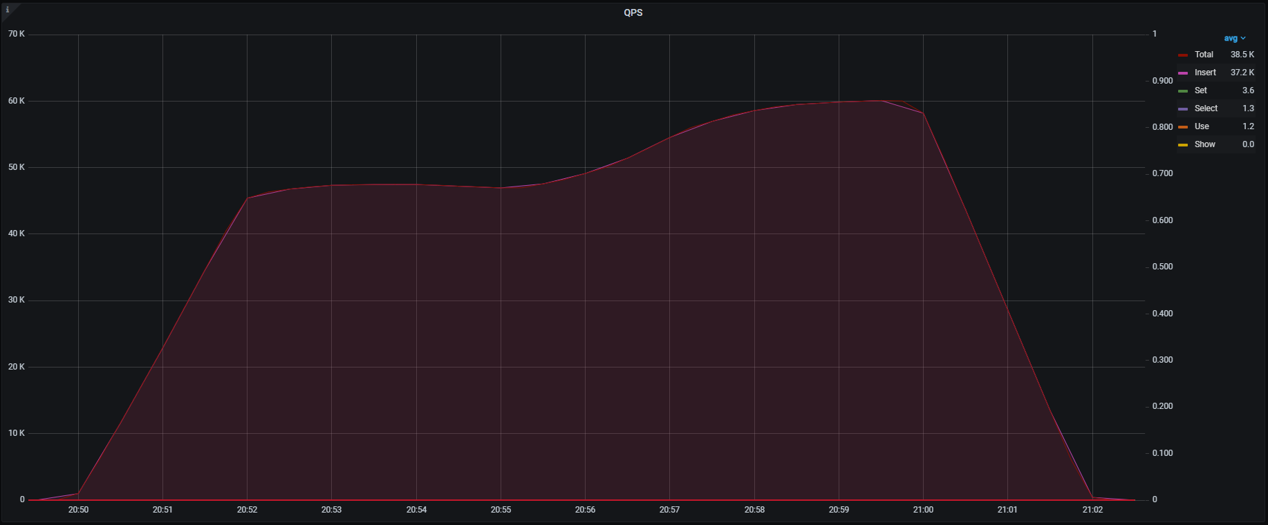Click the 37.2 K Insert average value
The height and width of the screenshot is (525, 1268).
[x=1242, y=73]
